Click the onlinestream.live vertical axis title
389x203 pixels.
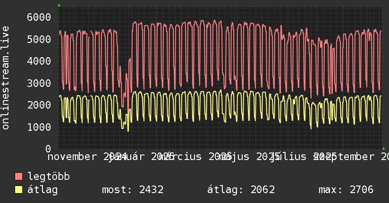pyautogui.click(x=5, y=78)
